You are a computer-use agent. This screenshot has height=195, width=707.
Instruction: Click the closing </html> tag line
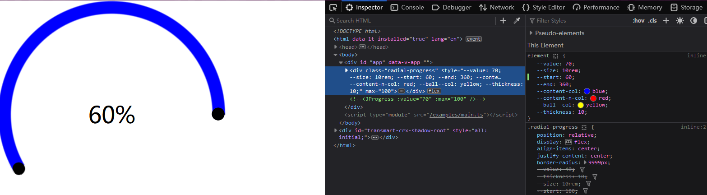(344, 145)
